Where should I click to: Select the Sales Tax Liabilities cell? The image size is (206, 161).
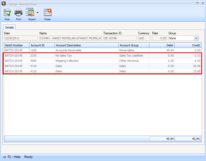click(x=134, y=55)
